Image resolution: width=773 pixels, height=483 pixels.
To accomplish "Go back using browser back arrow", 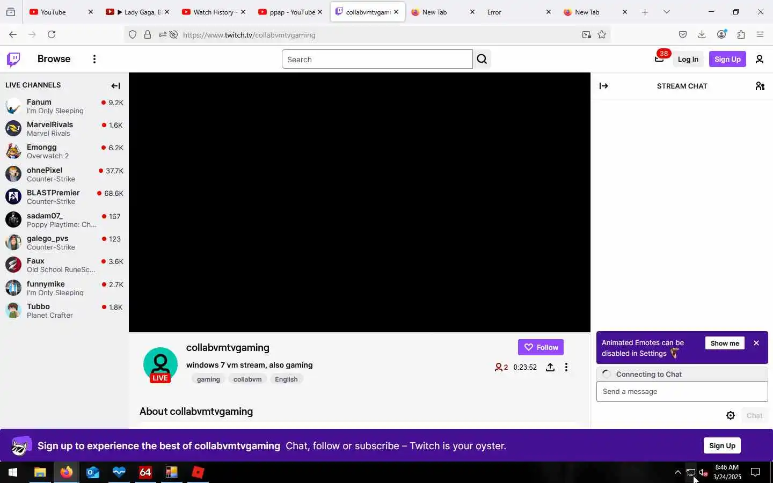I will [13, 34].
